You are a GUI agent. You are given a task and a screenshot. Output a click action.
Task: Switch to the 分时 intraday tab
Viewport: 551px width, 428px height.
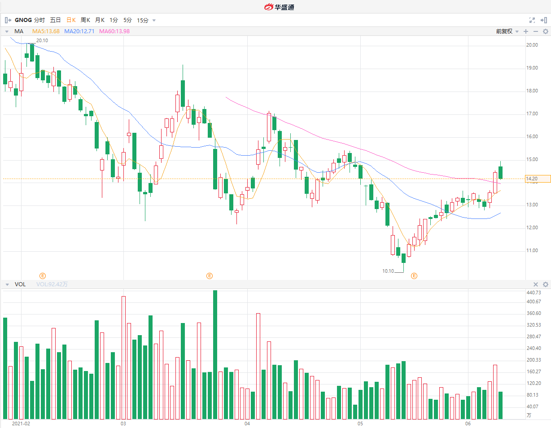tap(39, 20)
